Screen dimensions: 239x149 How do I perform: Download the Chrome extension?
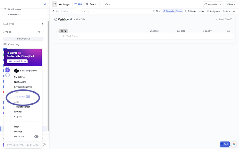point(37,145)
